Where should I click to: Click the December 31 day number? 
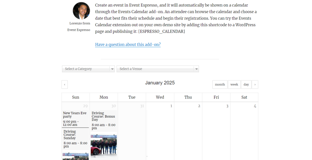142,106
